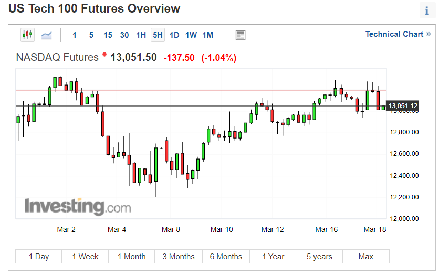Switch to candlestick chart type icon
Screen dimensions: 439x275
27,35
